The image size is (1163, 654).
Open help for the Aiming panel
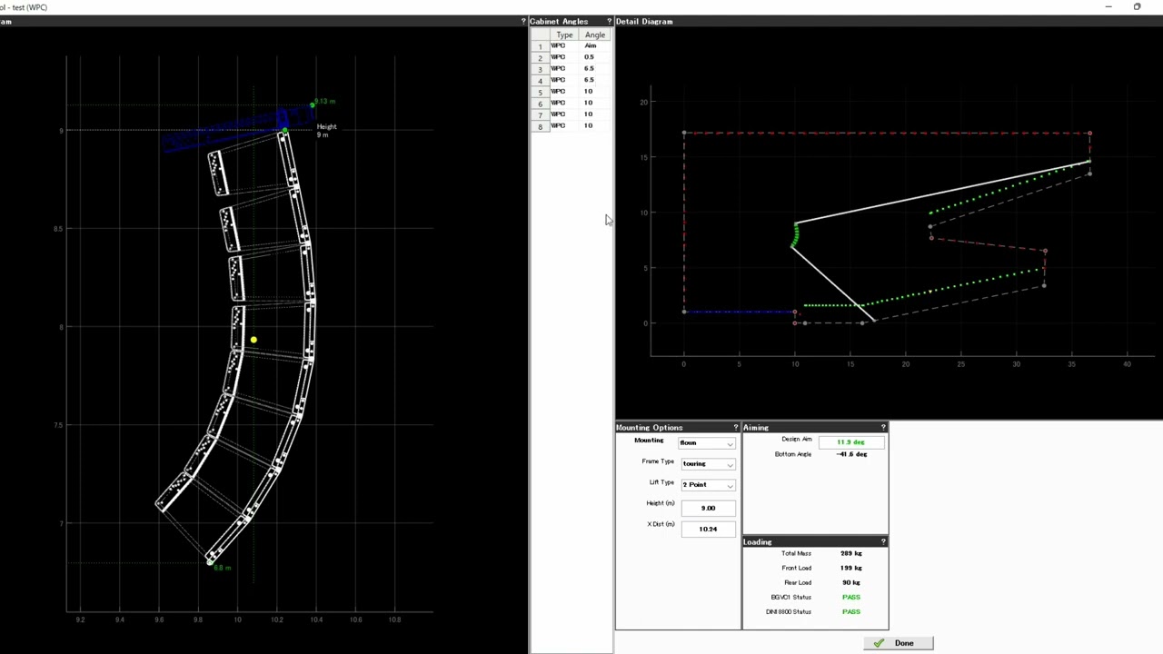coord(883,427)
